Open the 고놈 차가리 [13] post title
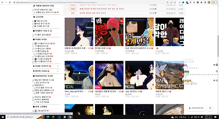Image resolution: width=219 pixels, height=119 pixels. (x=132, y=91)
